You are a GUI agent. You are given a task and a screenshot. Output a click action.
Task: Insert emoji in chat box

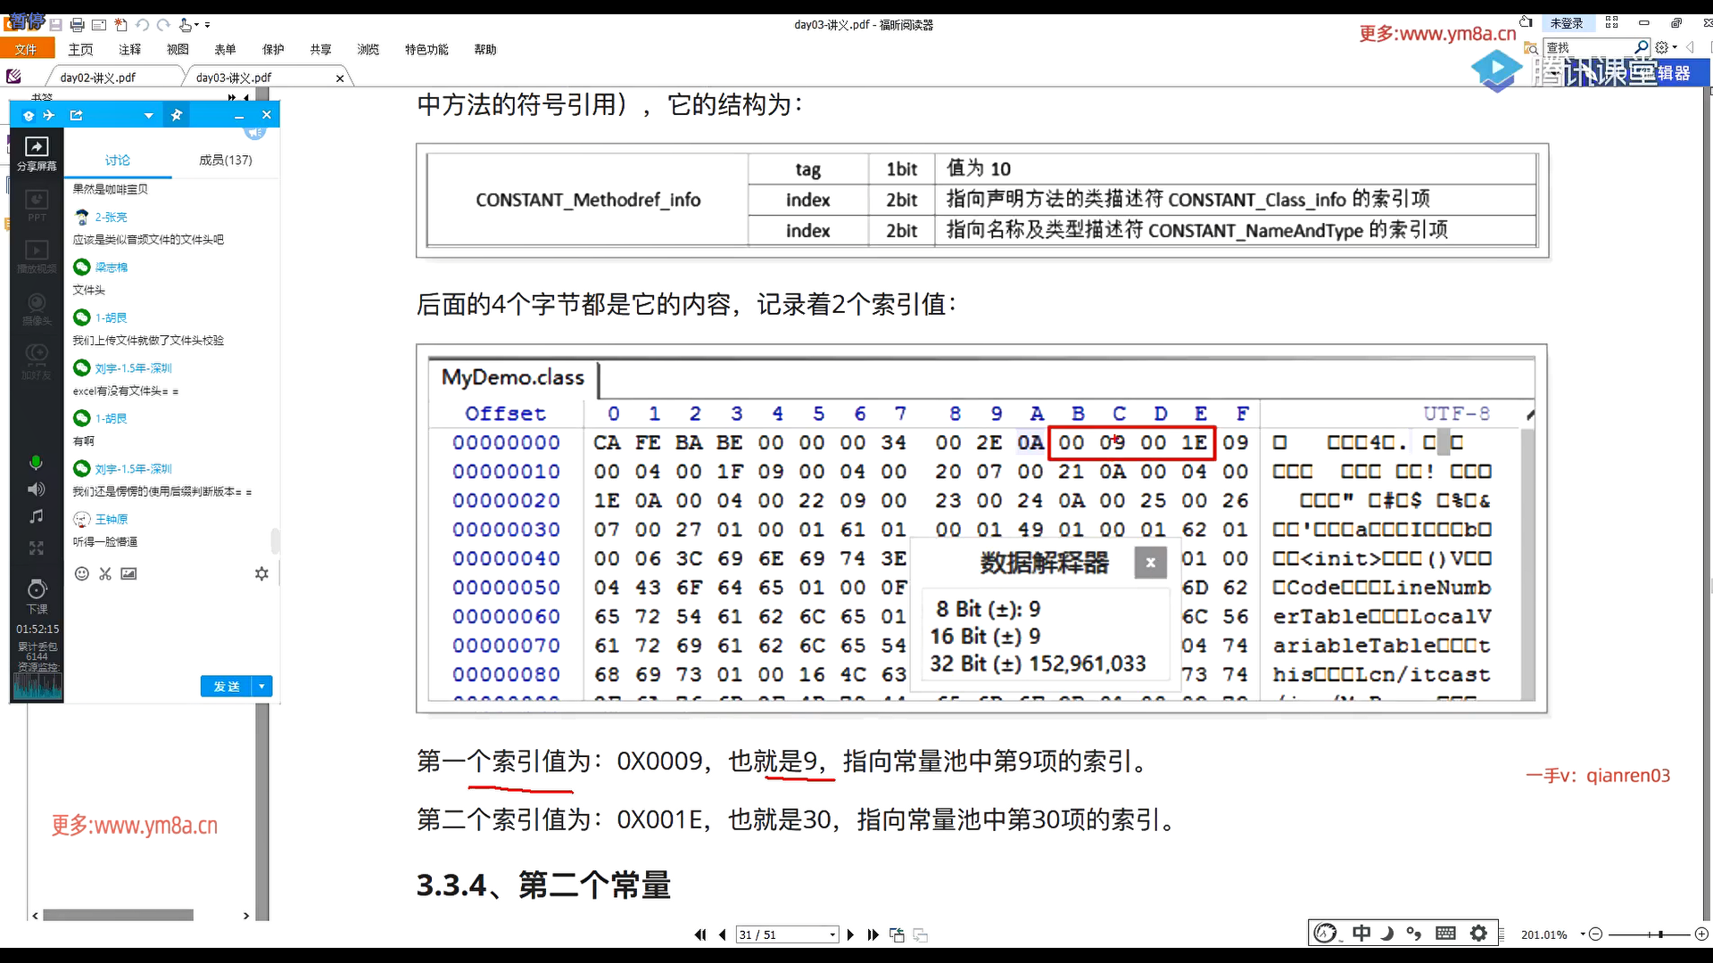tap(82, 574)
